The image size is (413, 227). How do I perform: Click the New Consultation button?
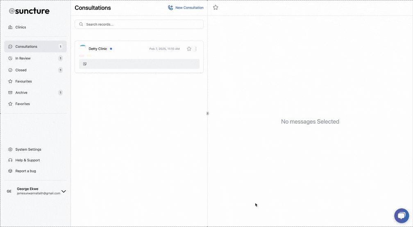(x=186, y=8)
